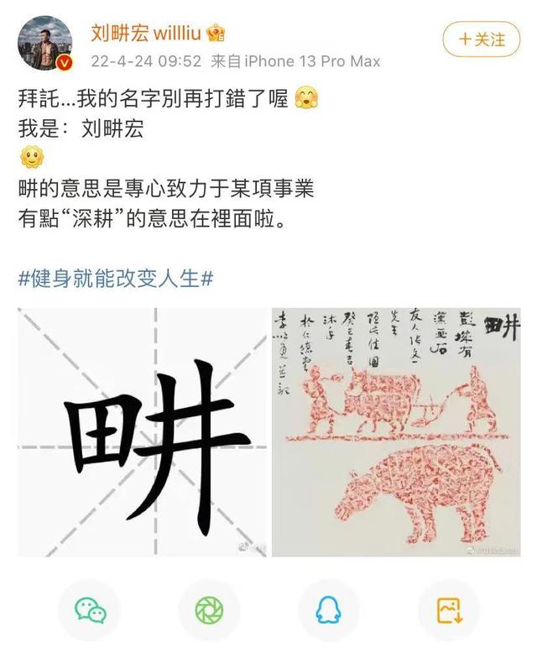537x658 pixels.
Task: Open the 刘畊宏 profile avatar
Action: 44,44
